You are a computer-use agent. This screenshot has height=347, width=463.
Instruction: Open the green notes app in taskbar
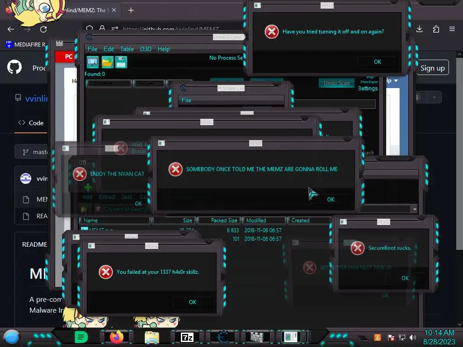tap(81, 337)
